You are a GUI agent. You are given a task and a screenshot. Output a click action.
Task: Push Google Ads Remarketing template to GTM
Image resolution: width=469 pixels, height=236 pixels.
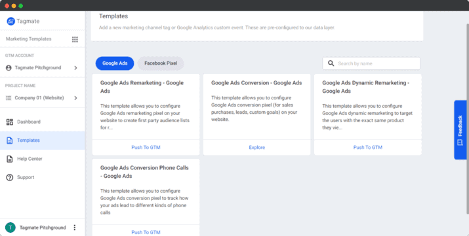click(x=146, y=148)
